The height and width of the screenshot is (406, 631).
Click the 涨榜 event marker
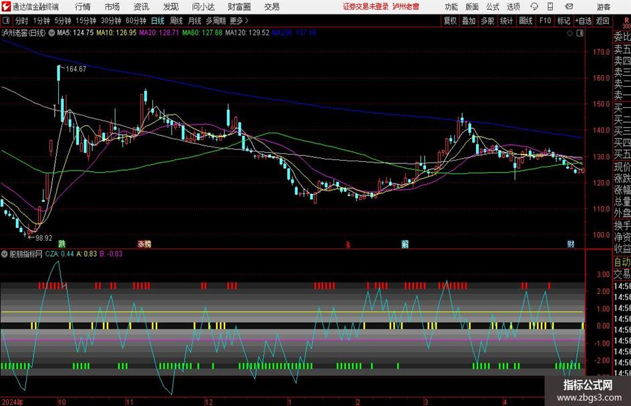point(144,243)
